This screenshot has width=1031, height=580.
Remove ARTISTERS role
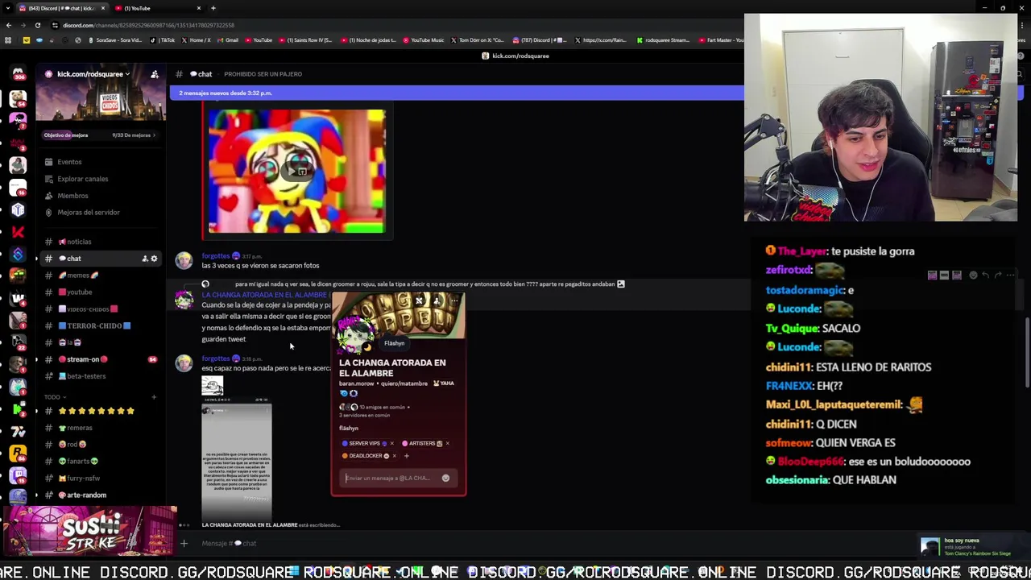click(447, 443)
